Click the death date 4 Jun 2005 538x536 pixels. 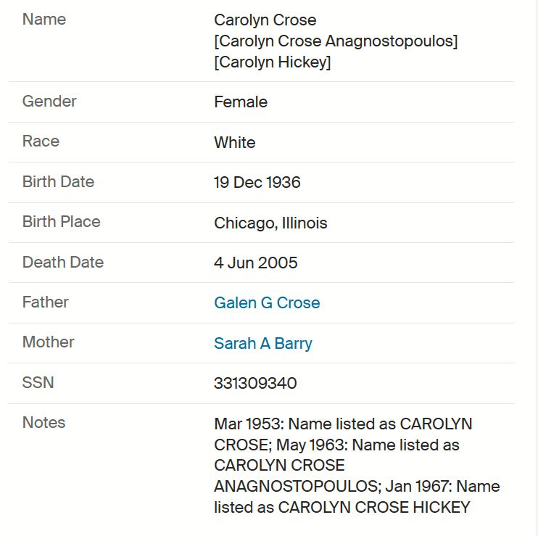tap(256, 263)
